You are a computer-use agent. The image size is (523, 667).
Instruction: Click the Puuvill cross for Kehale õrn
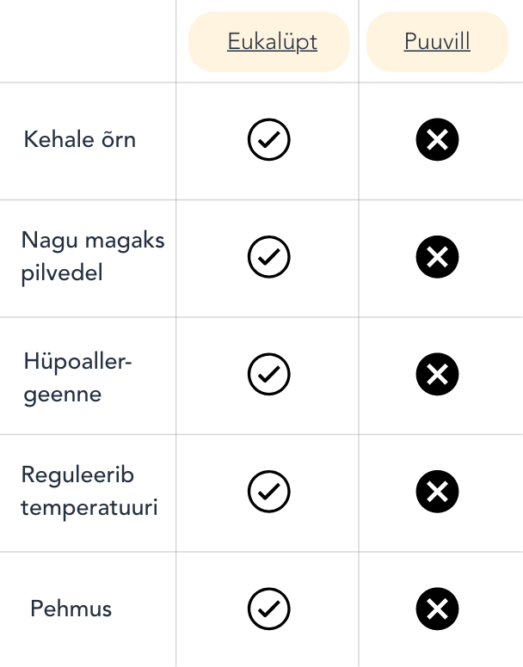[x=438, y=139]
